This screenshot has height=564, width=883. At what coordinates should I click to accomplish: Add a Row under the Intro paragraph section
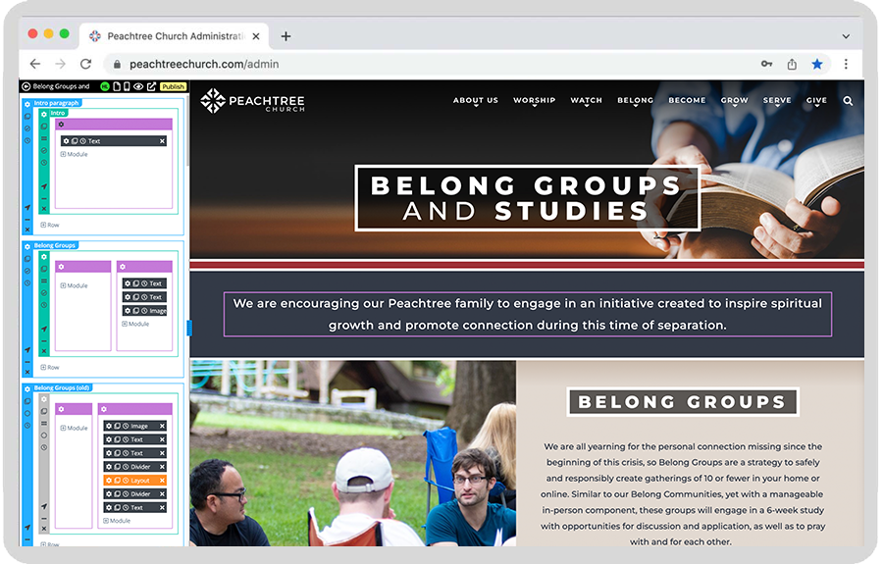[x=50, y=226]
